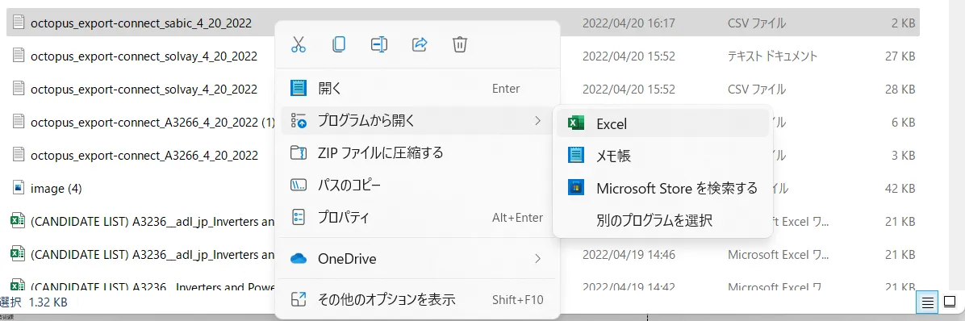Click the Cut scissors icon

(x=299, y=44)
